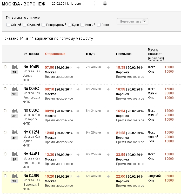Tick the Люкс carriage checkbox

tap(99, 25)
